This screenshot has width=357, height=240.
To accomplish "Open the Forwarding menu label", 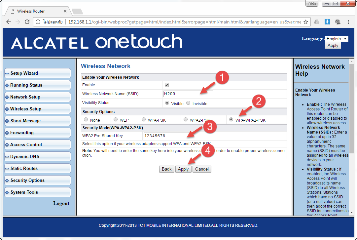I will tap(22, 133).
